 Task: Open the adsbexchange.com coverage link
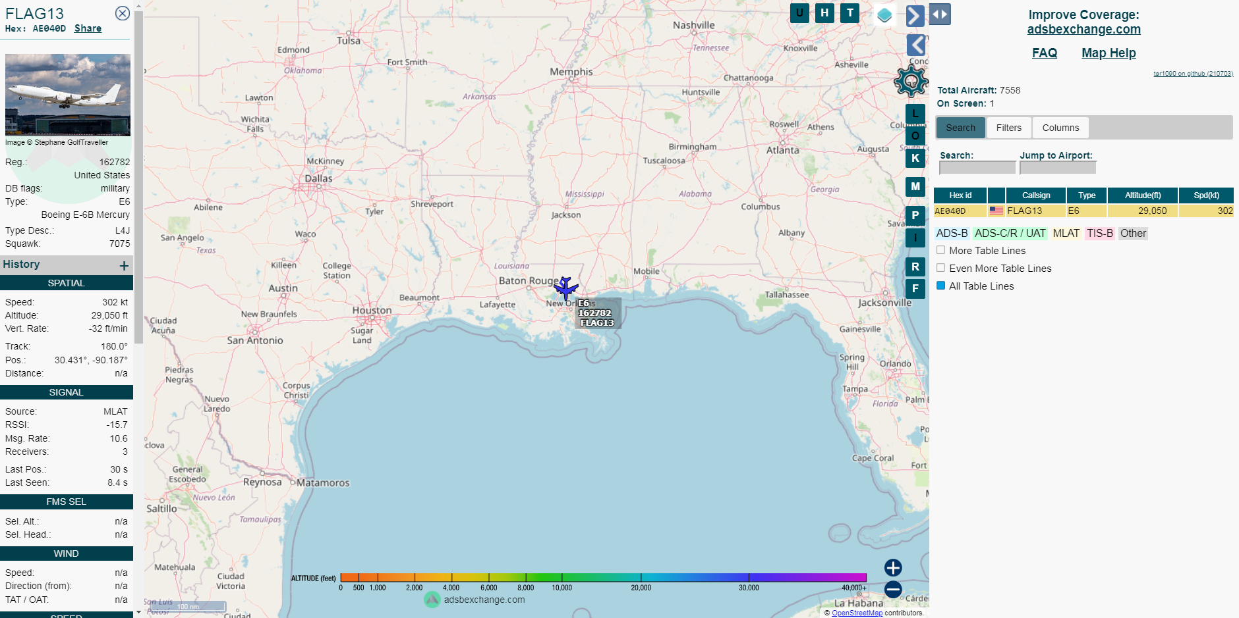[x=1083, y=29]
